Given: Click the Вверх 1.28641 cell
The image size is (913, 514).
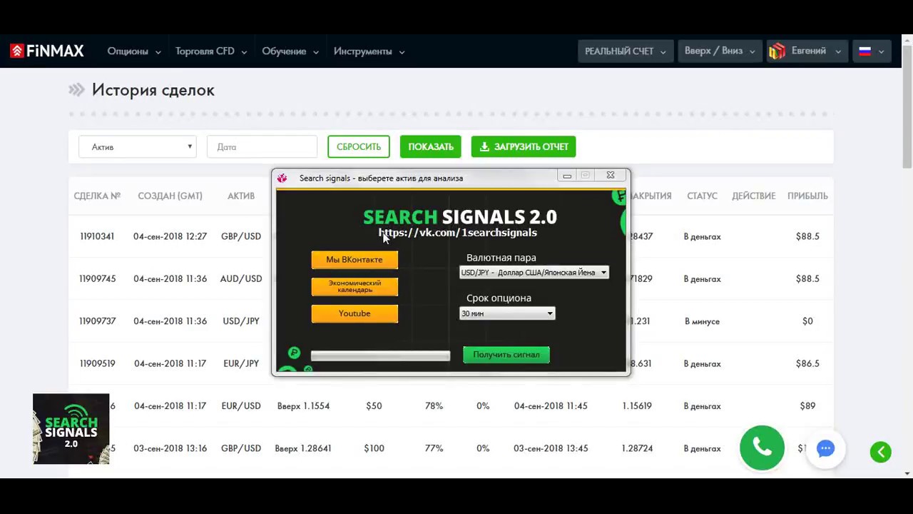Looking at the screenshot, I should (x=303, y=448).
